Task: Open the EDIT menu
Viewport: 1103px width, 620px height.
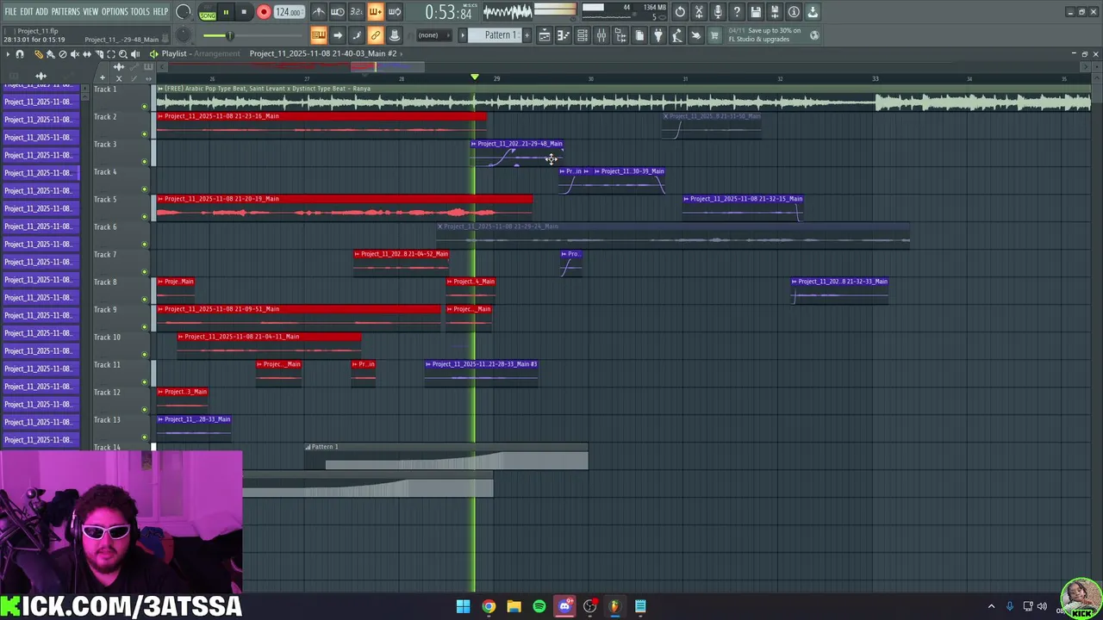Action: (x=27, y=11)
